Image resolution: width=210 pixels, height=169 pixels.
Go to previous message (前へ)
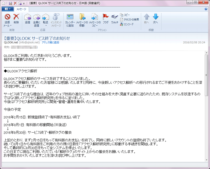[x=146, y=19]
